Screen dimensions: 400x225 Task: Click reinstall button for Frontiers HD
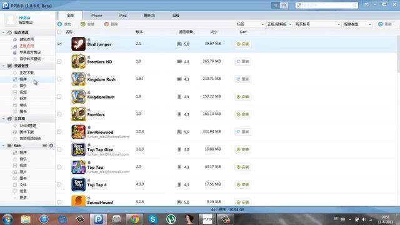[x=242, y=61]
